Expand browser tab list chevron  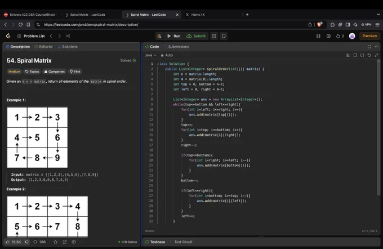tap(378, 15)
